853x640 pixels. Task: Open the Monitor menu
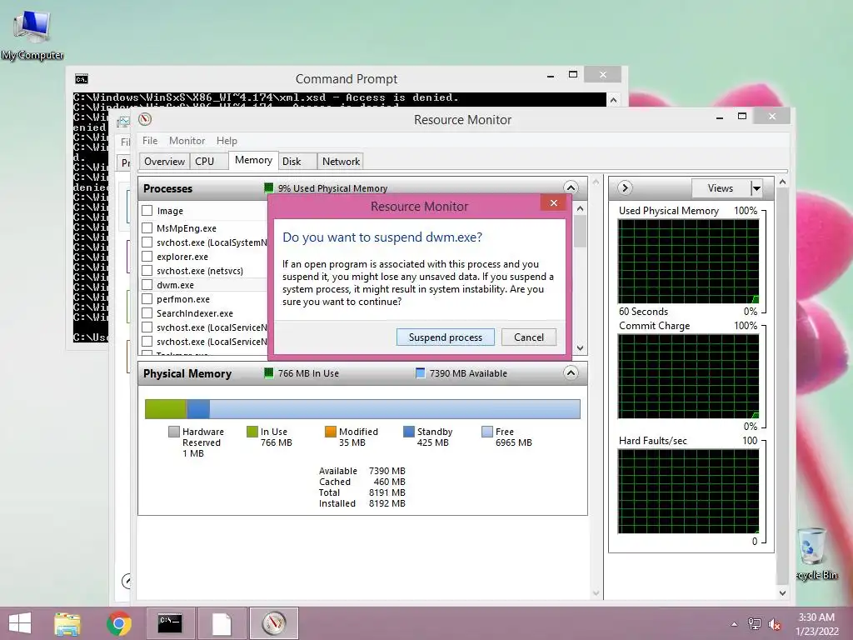click(x=187, y=140)
